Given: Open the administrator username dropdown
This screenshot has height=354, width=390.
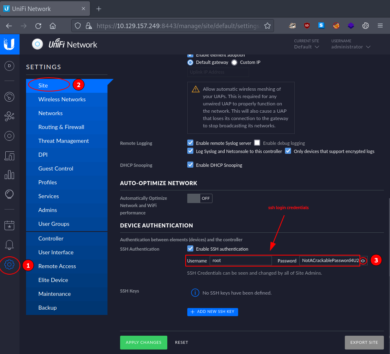Looking at the screenshot, I should [x=351, y=47].
